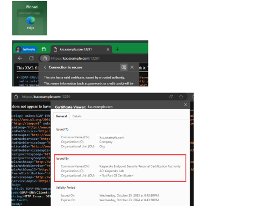Expand the SOAP-ENV XML tree node triangle
The width and height of the screenshot is (269, 206).
[18, 77]
